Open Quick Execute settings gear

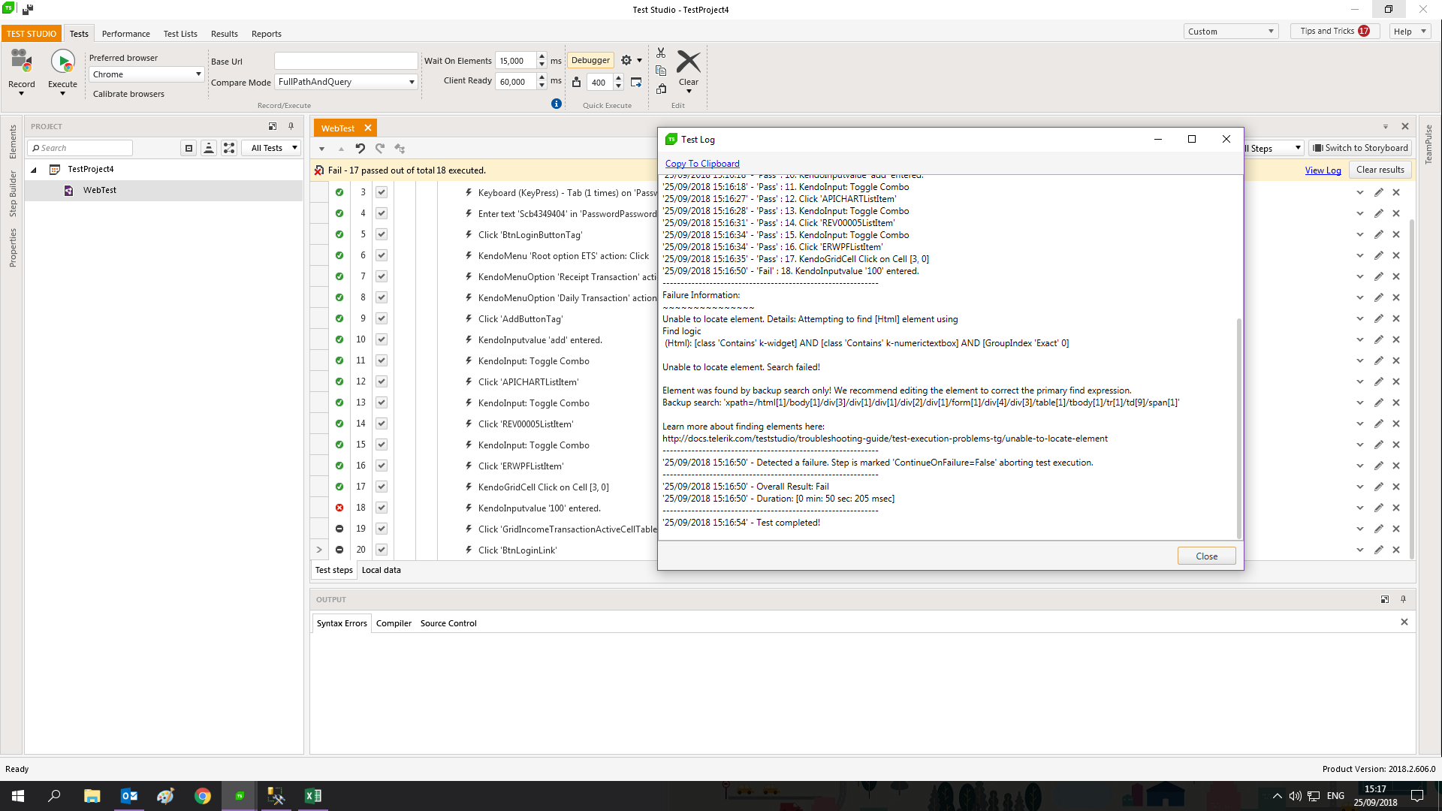tap(626, 61)
